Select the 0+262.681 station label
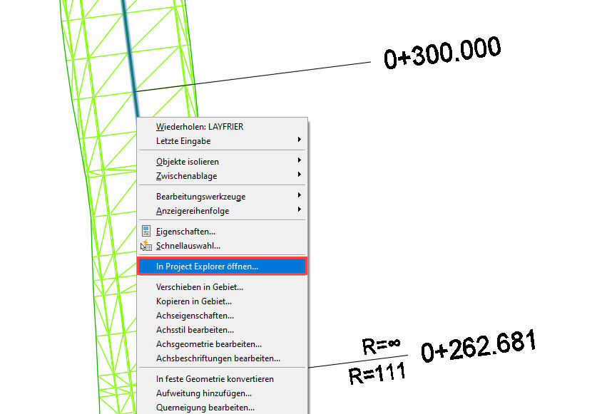607x414 pixels. click(478, 347)
